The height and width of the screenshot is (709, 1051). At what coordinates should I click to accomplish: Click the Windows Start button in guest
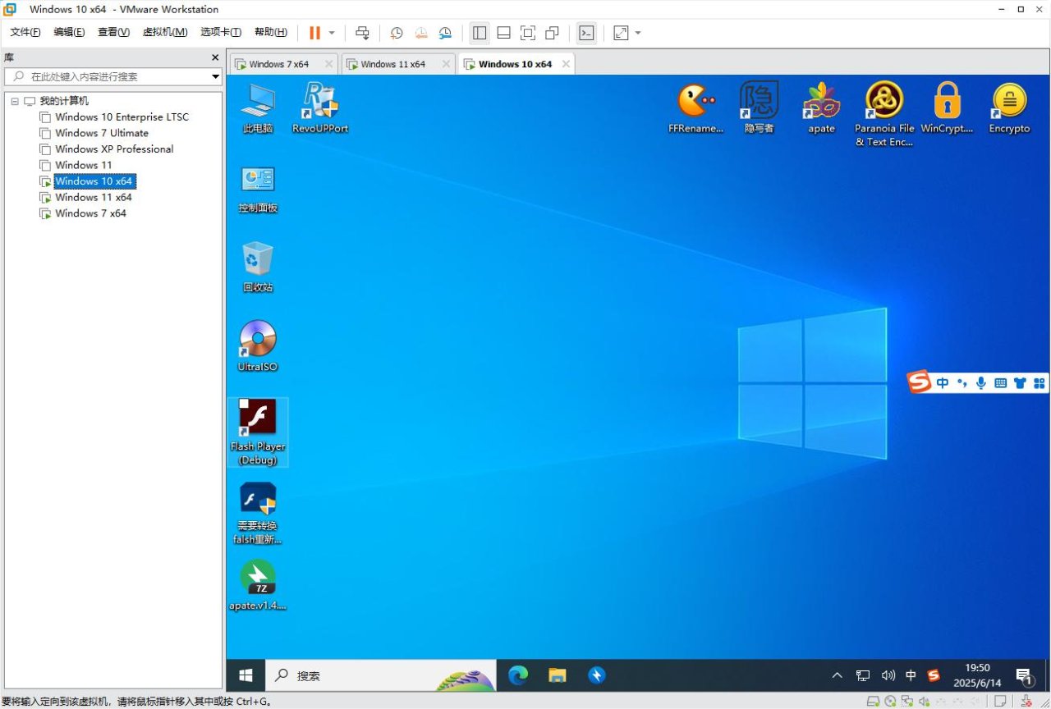(x=246, y=675)
